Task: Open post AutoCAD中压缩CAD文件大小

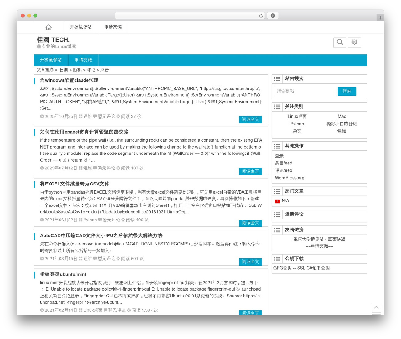Action: click(101, 235)
